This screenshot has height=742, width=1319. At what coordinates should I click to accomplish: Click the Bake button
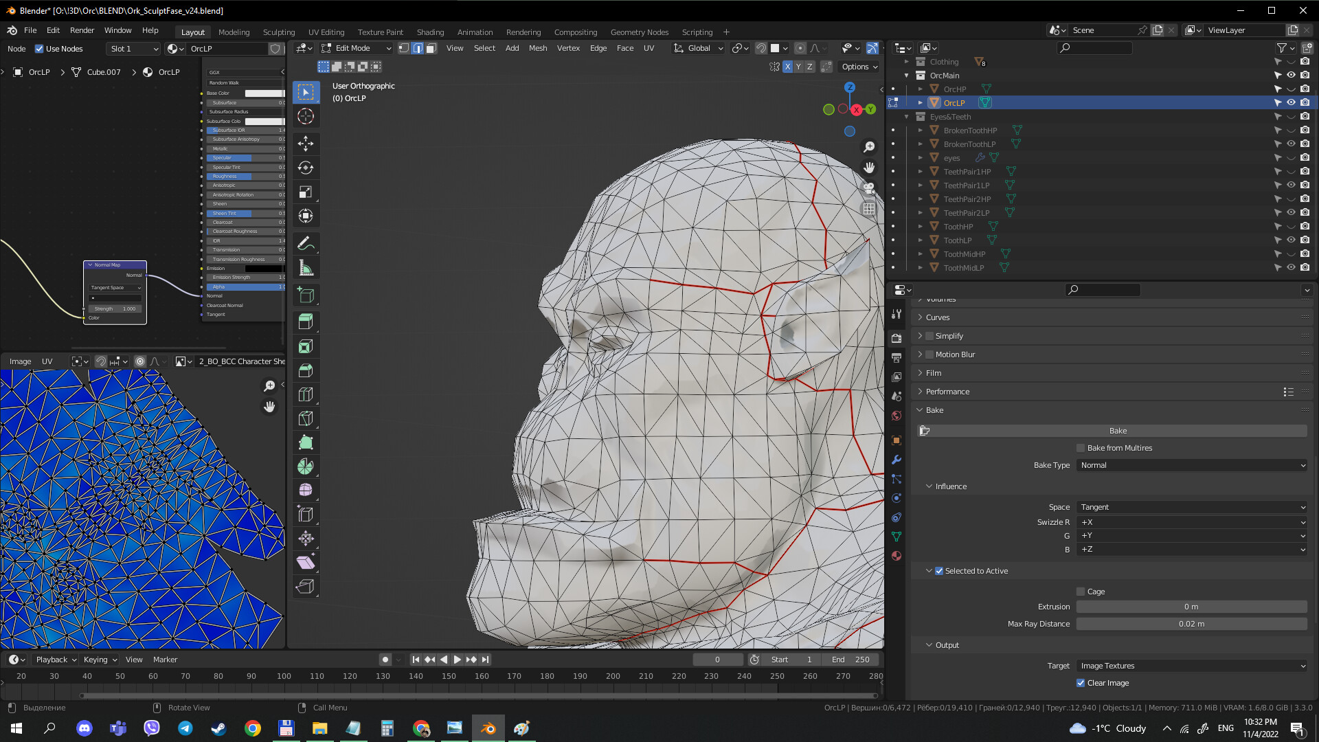click(1118, 431)
